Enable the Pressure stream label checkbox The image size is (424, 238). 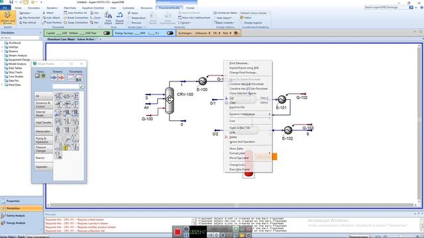click(129, 22)
